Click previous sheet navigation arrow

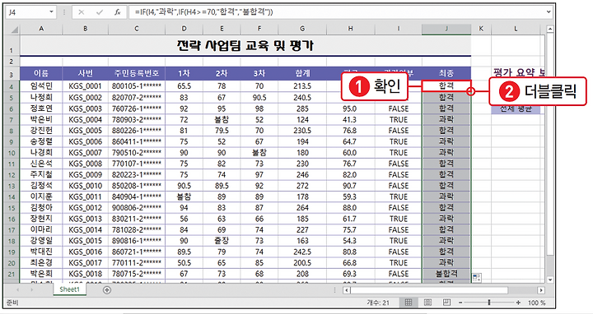18,290
